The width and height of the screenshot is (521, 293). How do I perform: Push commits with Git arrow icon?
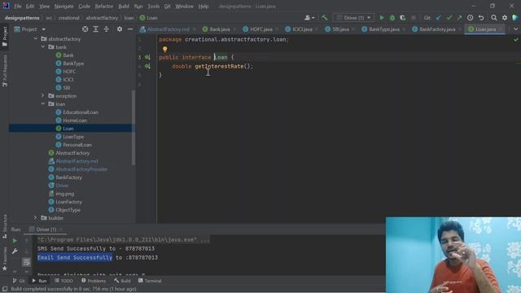click(x=459, y=18)
